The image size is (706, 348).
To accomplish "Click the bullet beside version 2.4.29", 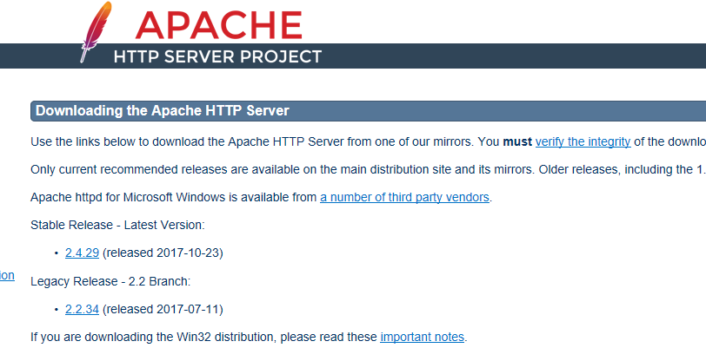I will 57,253.
